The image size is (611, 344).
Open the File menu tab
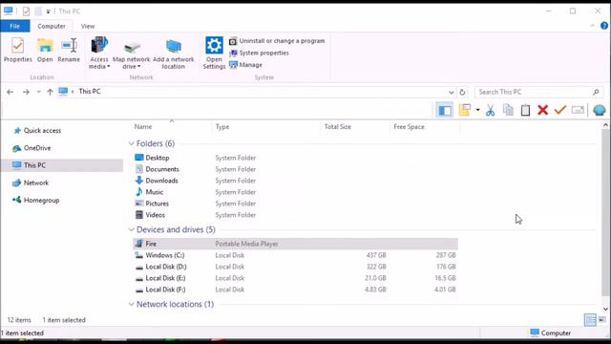15,26
